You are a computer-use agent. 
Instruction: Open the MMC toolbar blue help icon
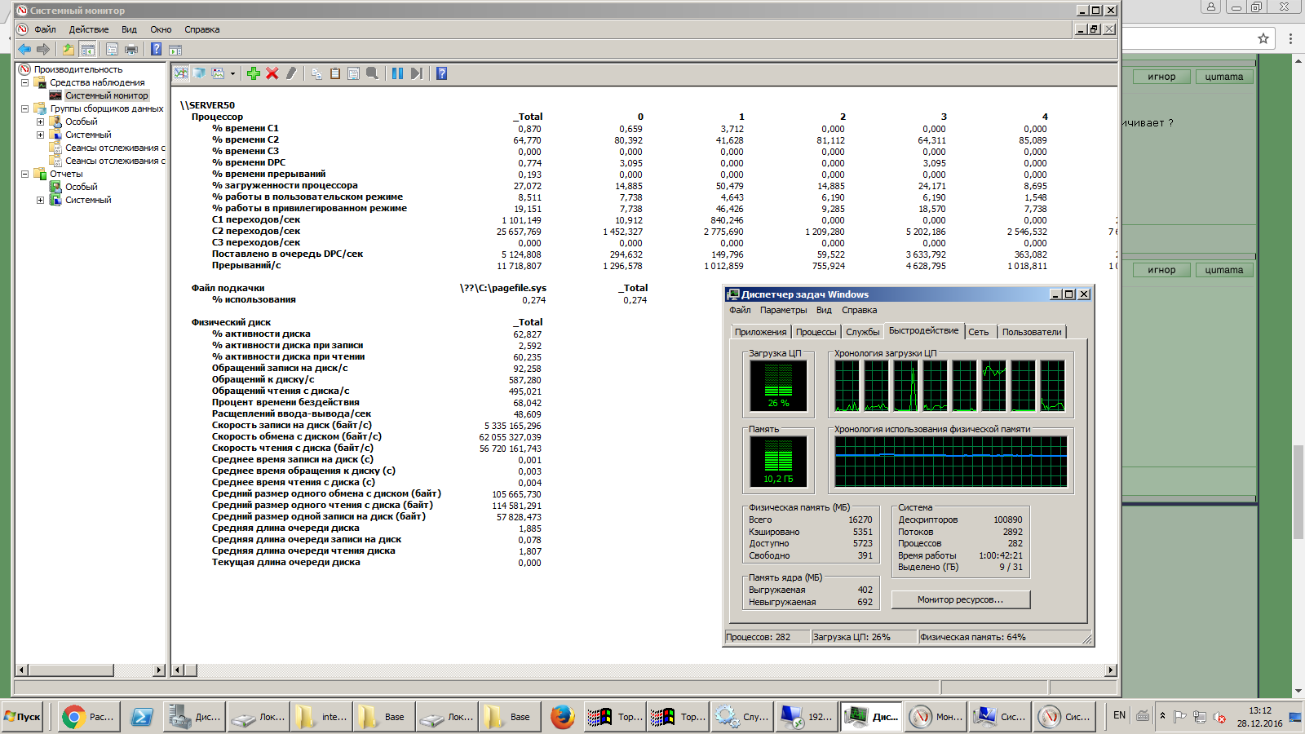156,50
